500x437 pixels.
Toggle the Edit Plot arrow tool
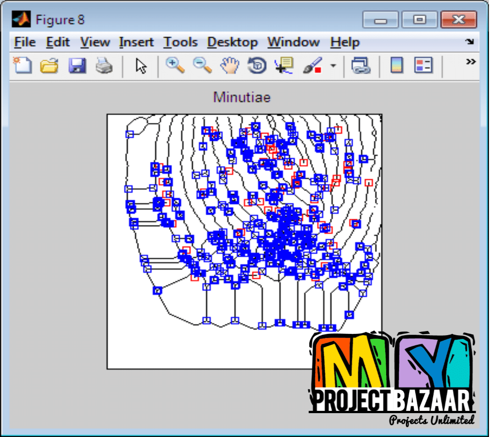[141, 66]
